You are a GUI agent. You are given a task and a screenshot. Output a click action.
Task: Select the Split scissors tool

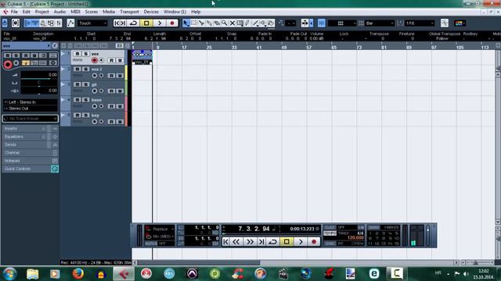(201, 23)
